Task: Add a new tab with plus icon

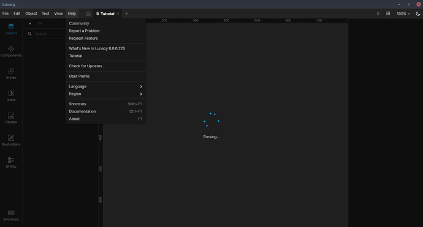Action: click(126, 13)
